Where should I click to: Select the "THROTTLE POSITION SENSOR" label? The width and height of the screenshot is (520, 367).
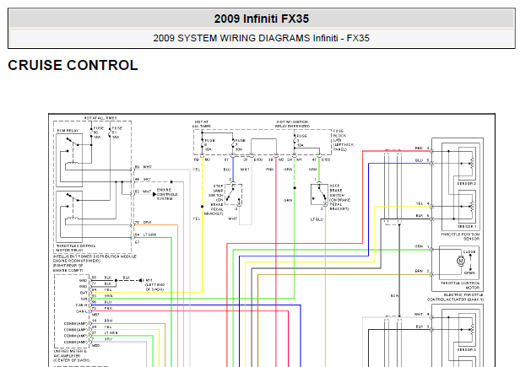coord(460,236)
